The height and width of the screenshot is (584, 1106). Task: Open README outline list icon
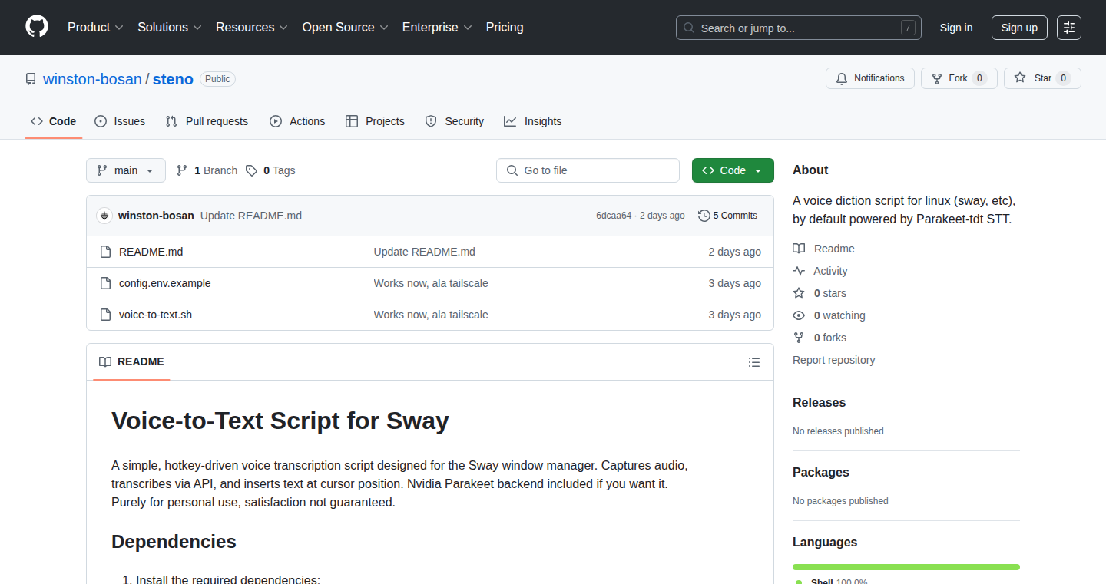(x=754, y=362)
